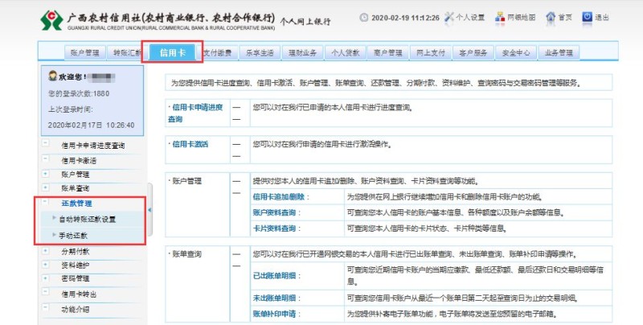
Task: Open 个人设置 tools icon
Action: 449,17
